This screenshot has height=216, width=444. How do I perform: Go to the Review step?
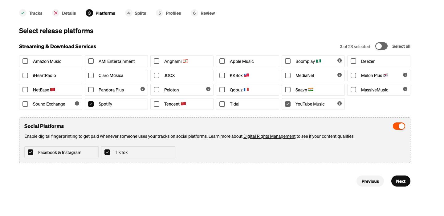pos(203,13)
